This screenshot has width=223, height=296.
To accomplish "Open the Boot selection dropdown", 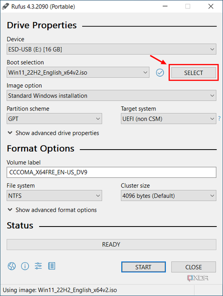I will (78, 72).
